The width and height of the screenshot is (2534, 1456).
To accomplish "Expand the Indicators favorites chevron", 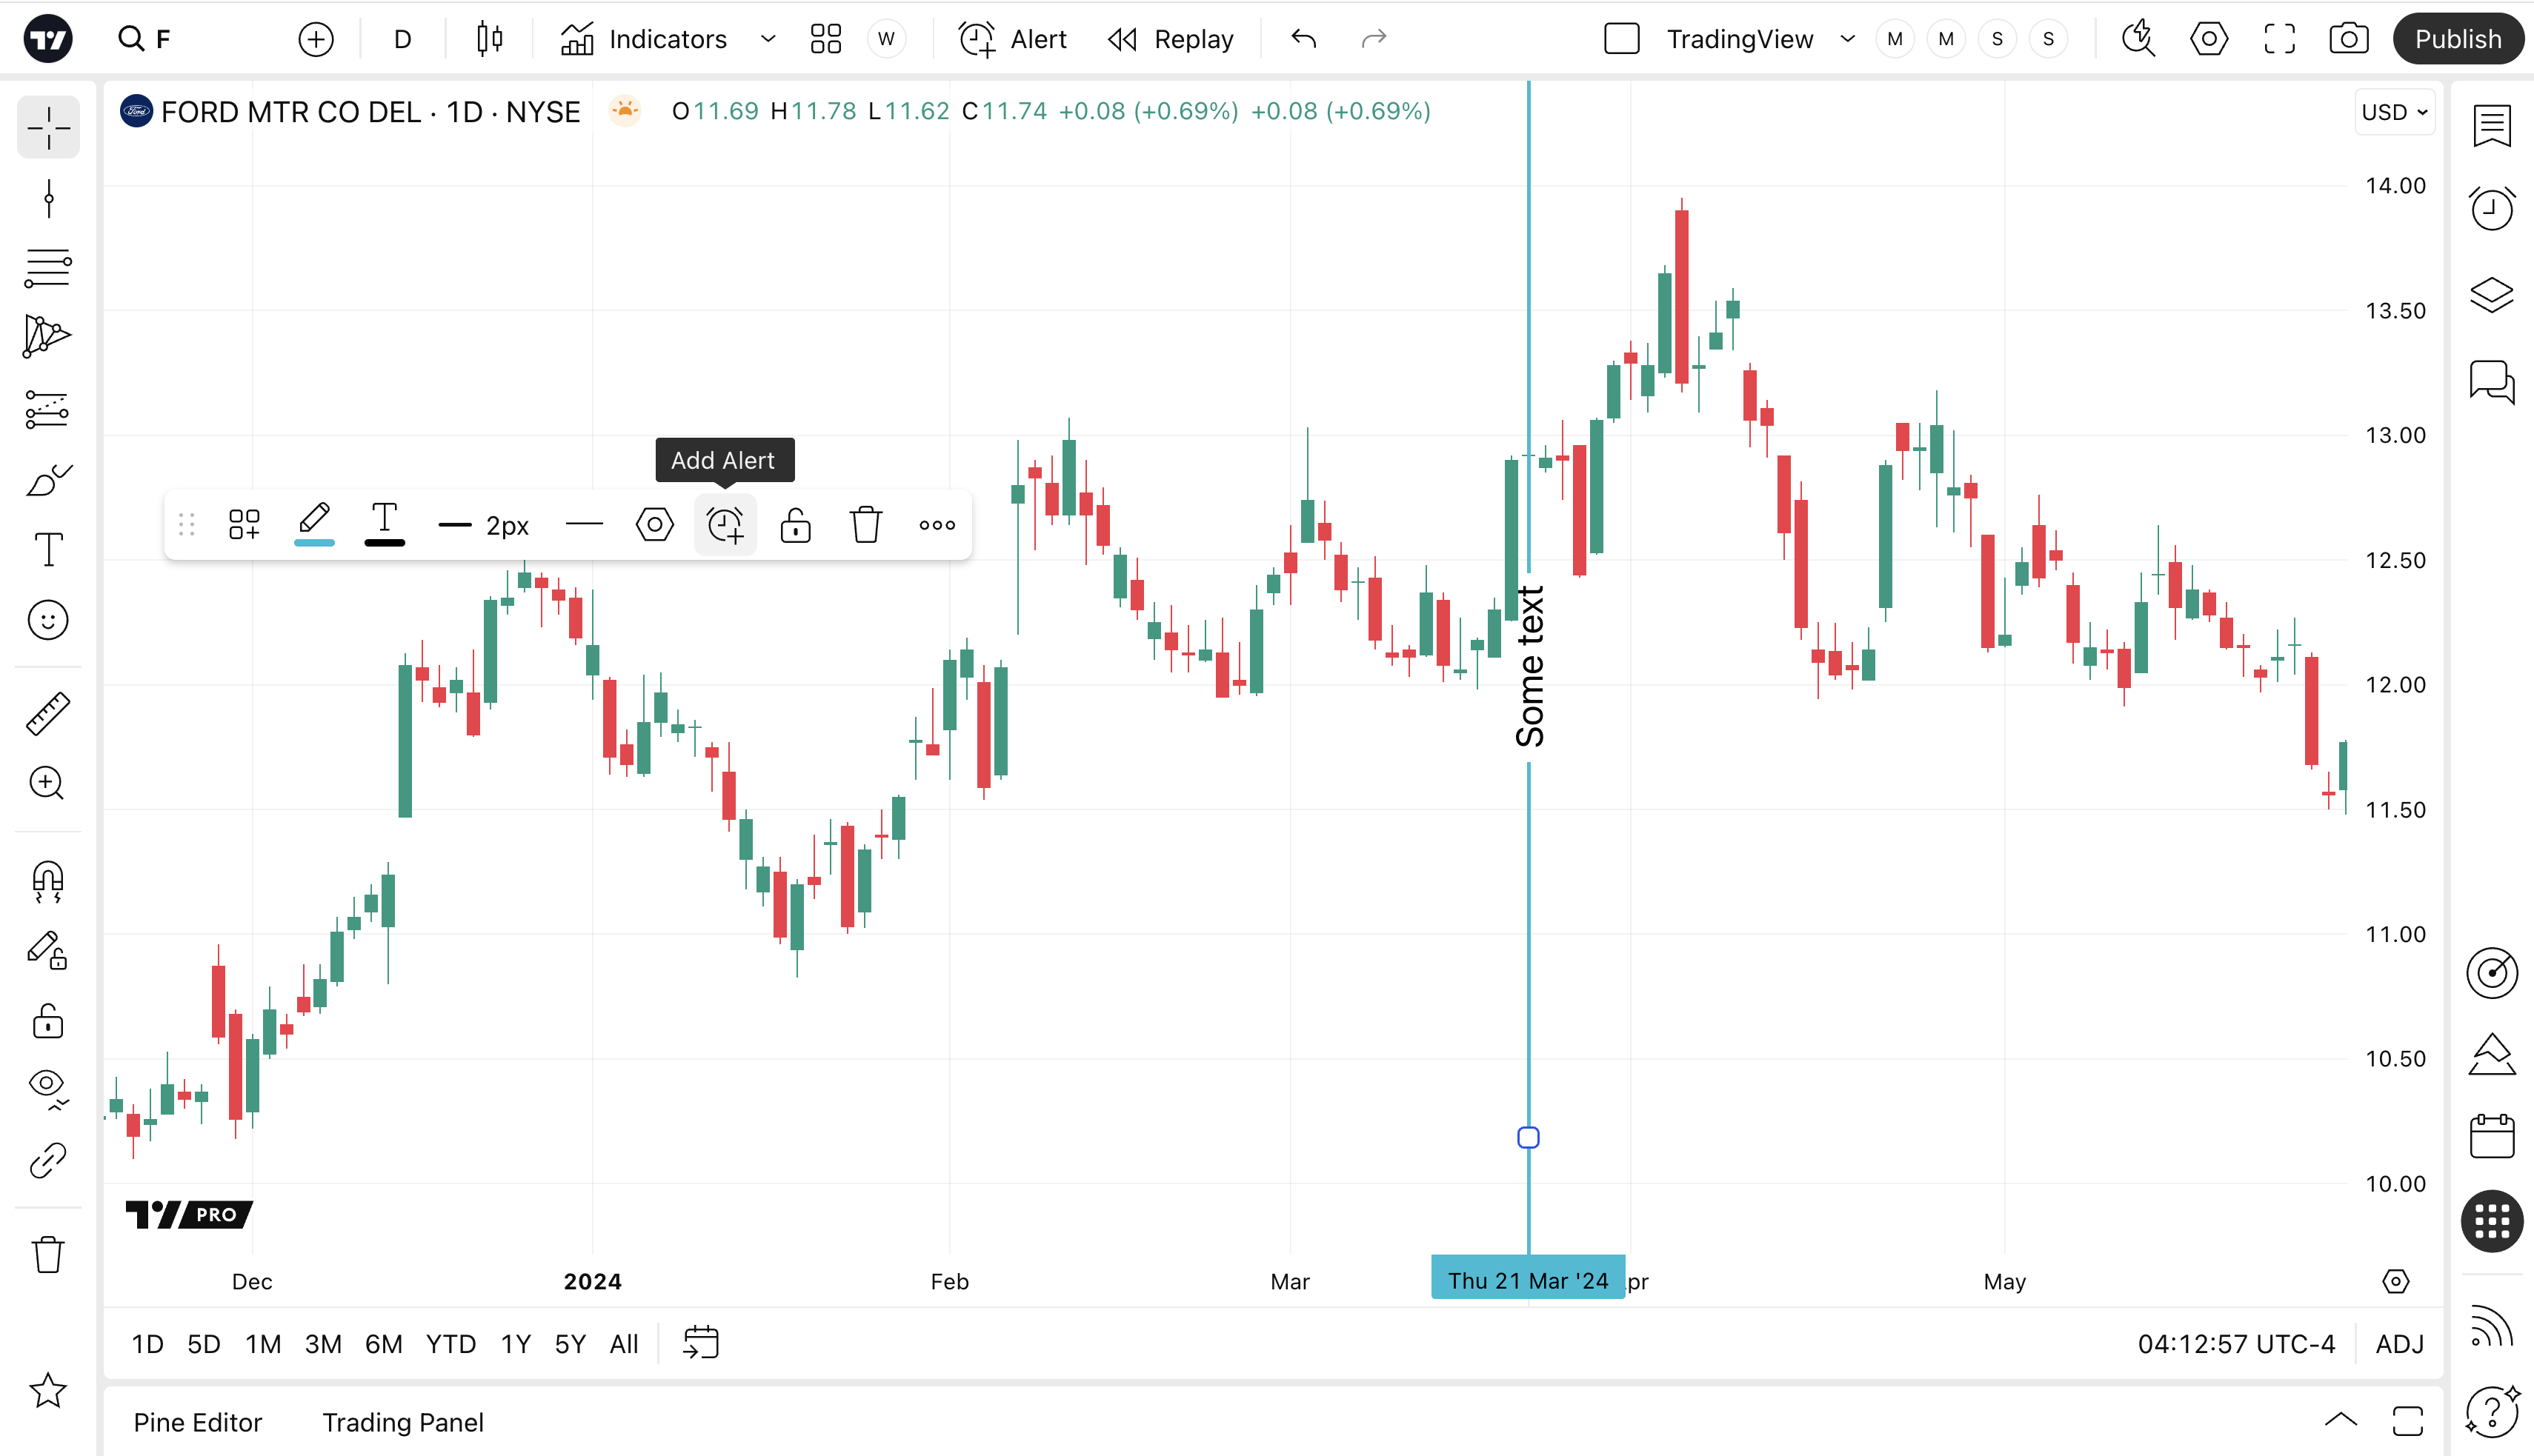I will click(768, 39).
